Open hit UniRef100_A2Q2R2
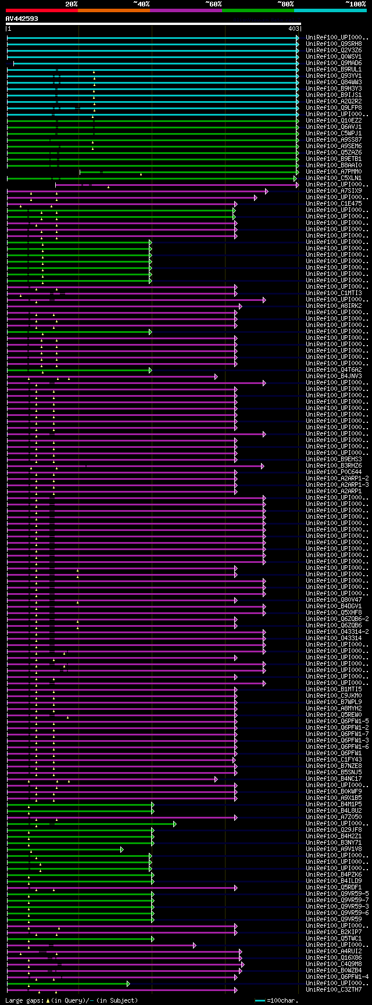The width and height of the screenshot is (372, 1005). click(x=334, y=101)
